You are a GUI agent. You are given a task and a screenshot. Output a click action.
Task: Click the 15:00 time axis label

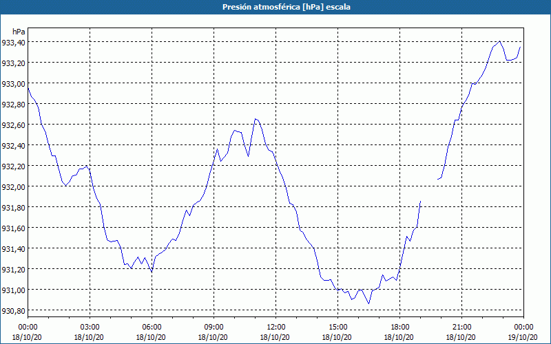[337, 327]
